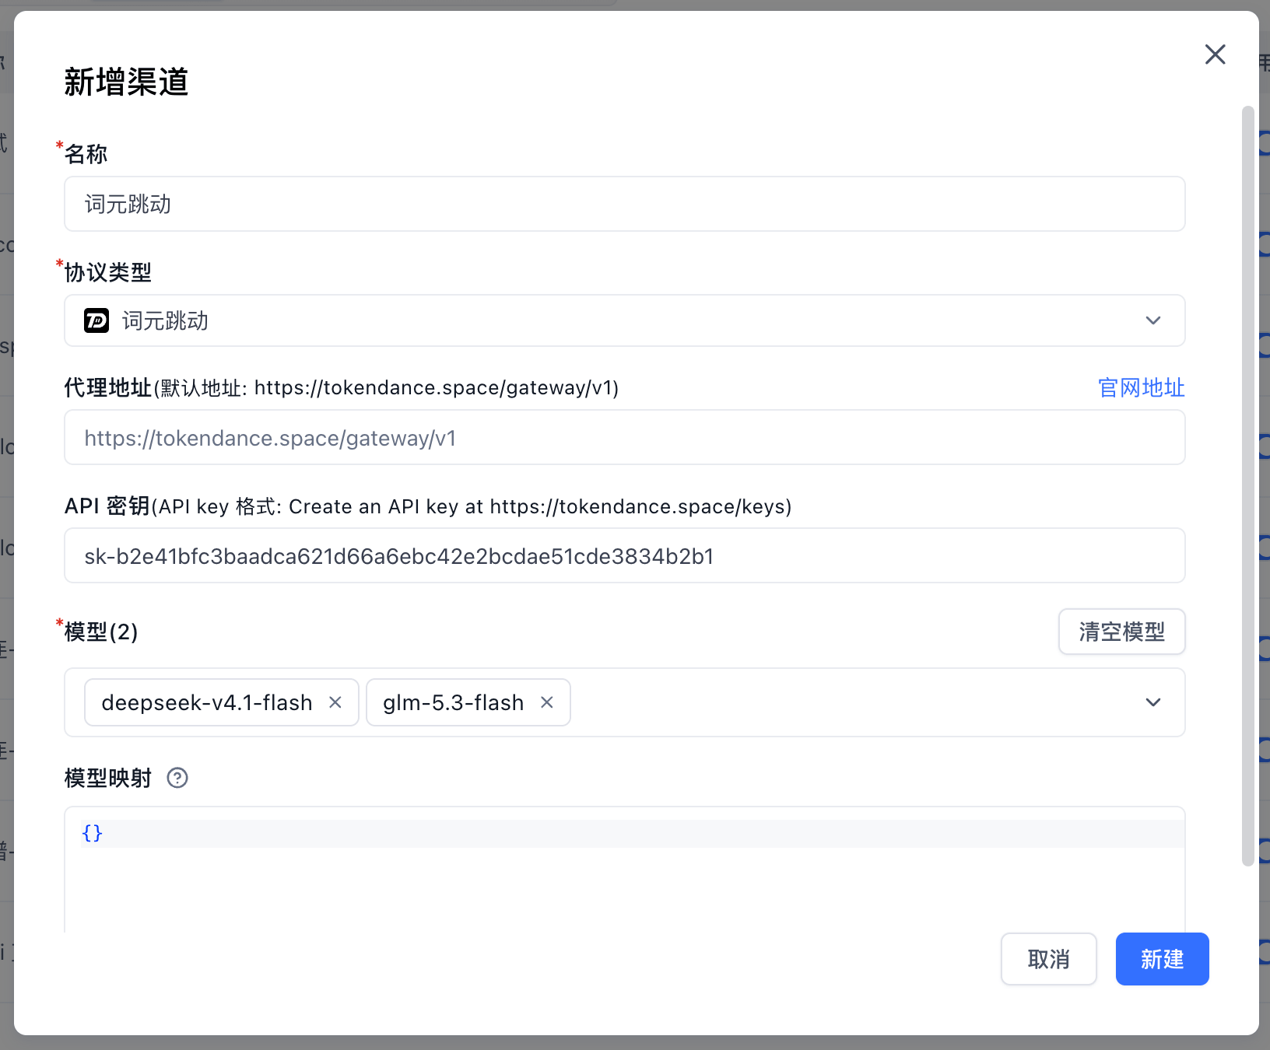
Task: Click the 模型映射 label
Action: 108,778
